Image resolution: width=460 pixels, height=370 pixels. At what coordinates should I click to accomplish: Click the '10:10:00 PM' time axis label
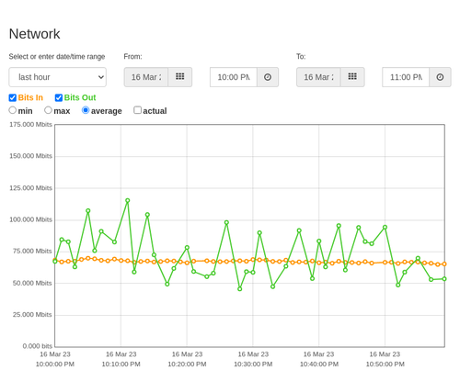121,364
